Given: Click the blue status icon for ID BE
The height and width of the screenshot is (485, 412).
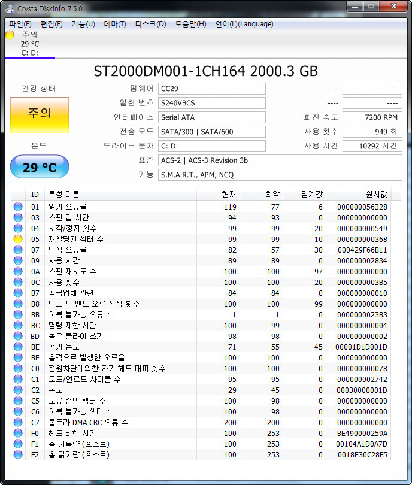Looking at the screenshot, I should pyautogui.click(x=18, y=347).
